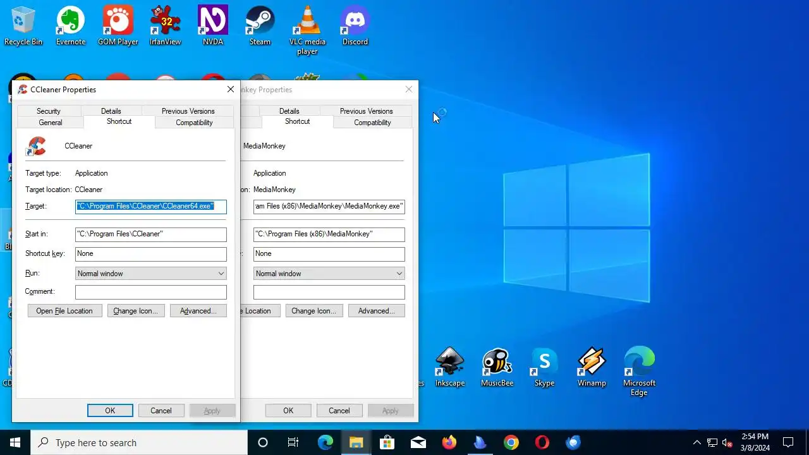This screenshot has height=455, width=809.
Task: Select Shortcut tab in MediaMonkey Properties
Action: tap(298, 121)
